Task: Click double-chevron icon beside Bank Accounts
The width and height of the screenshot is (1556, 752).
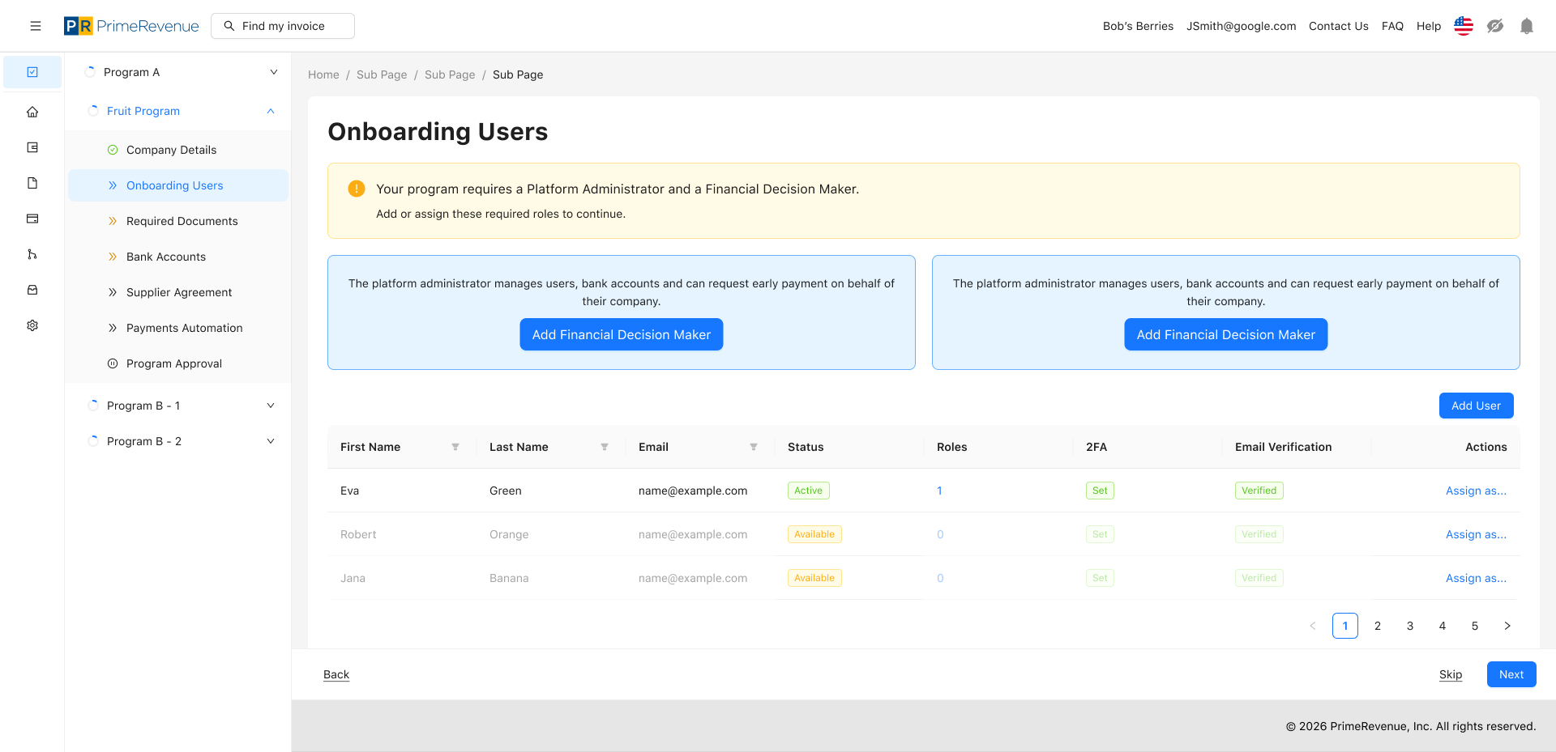Action: coord(113,257)
